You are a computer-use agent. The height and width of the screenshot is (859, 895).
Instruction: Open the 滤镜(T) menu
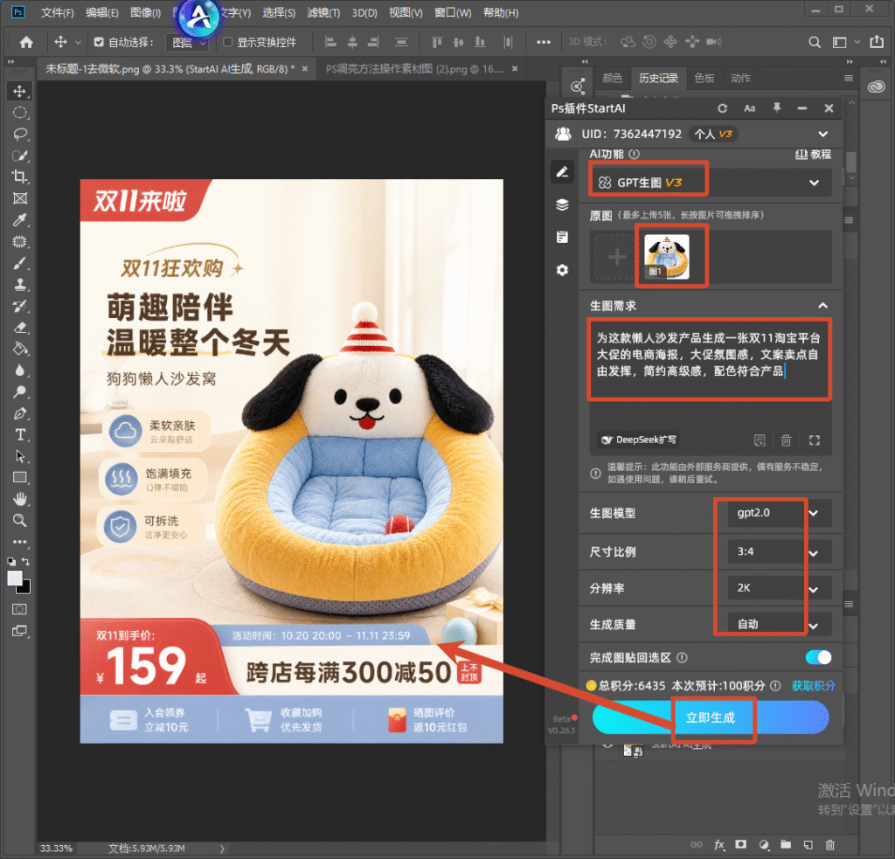[323, 12]
